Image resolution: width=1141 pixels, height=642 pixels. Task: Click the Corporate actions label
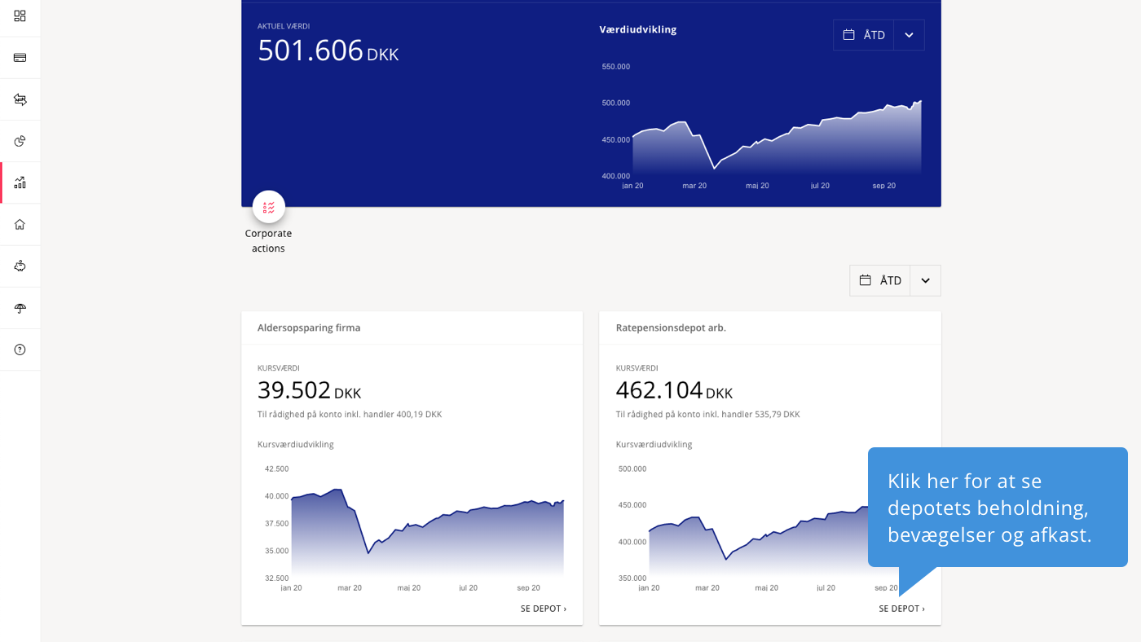coord(268,240)
